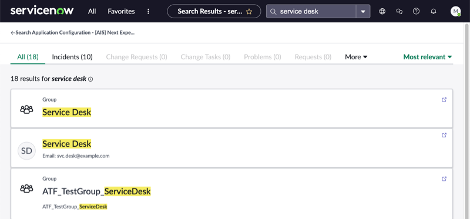This screenshot has height=219, width=470.
Task: Go back to Search Application Configuration
Action: pyautogui.click(x=72, y=33)
